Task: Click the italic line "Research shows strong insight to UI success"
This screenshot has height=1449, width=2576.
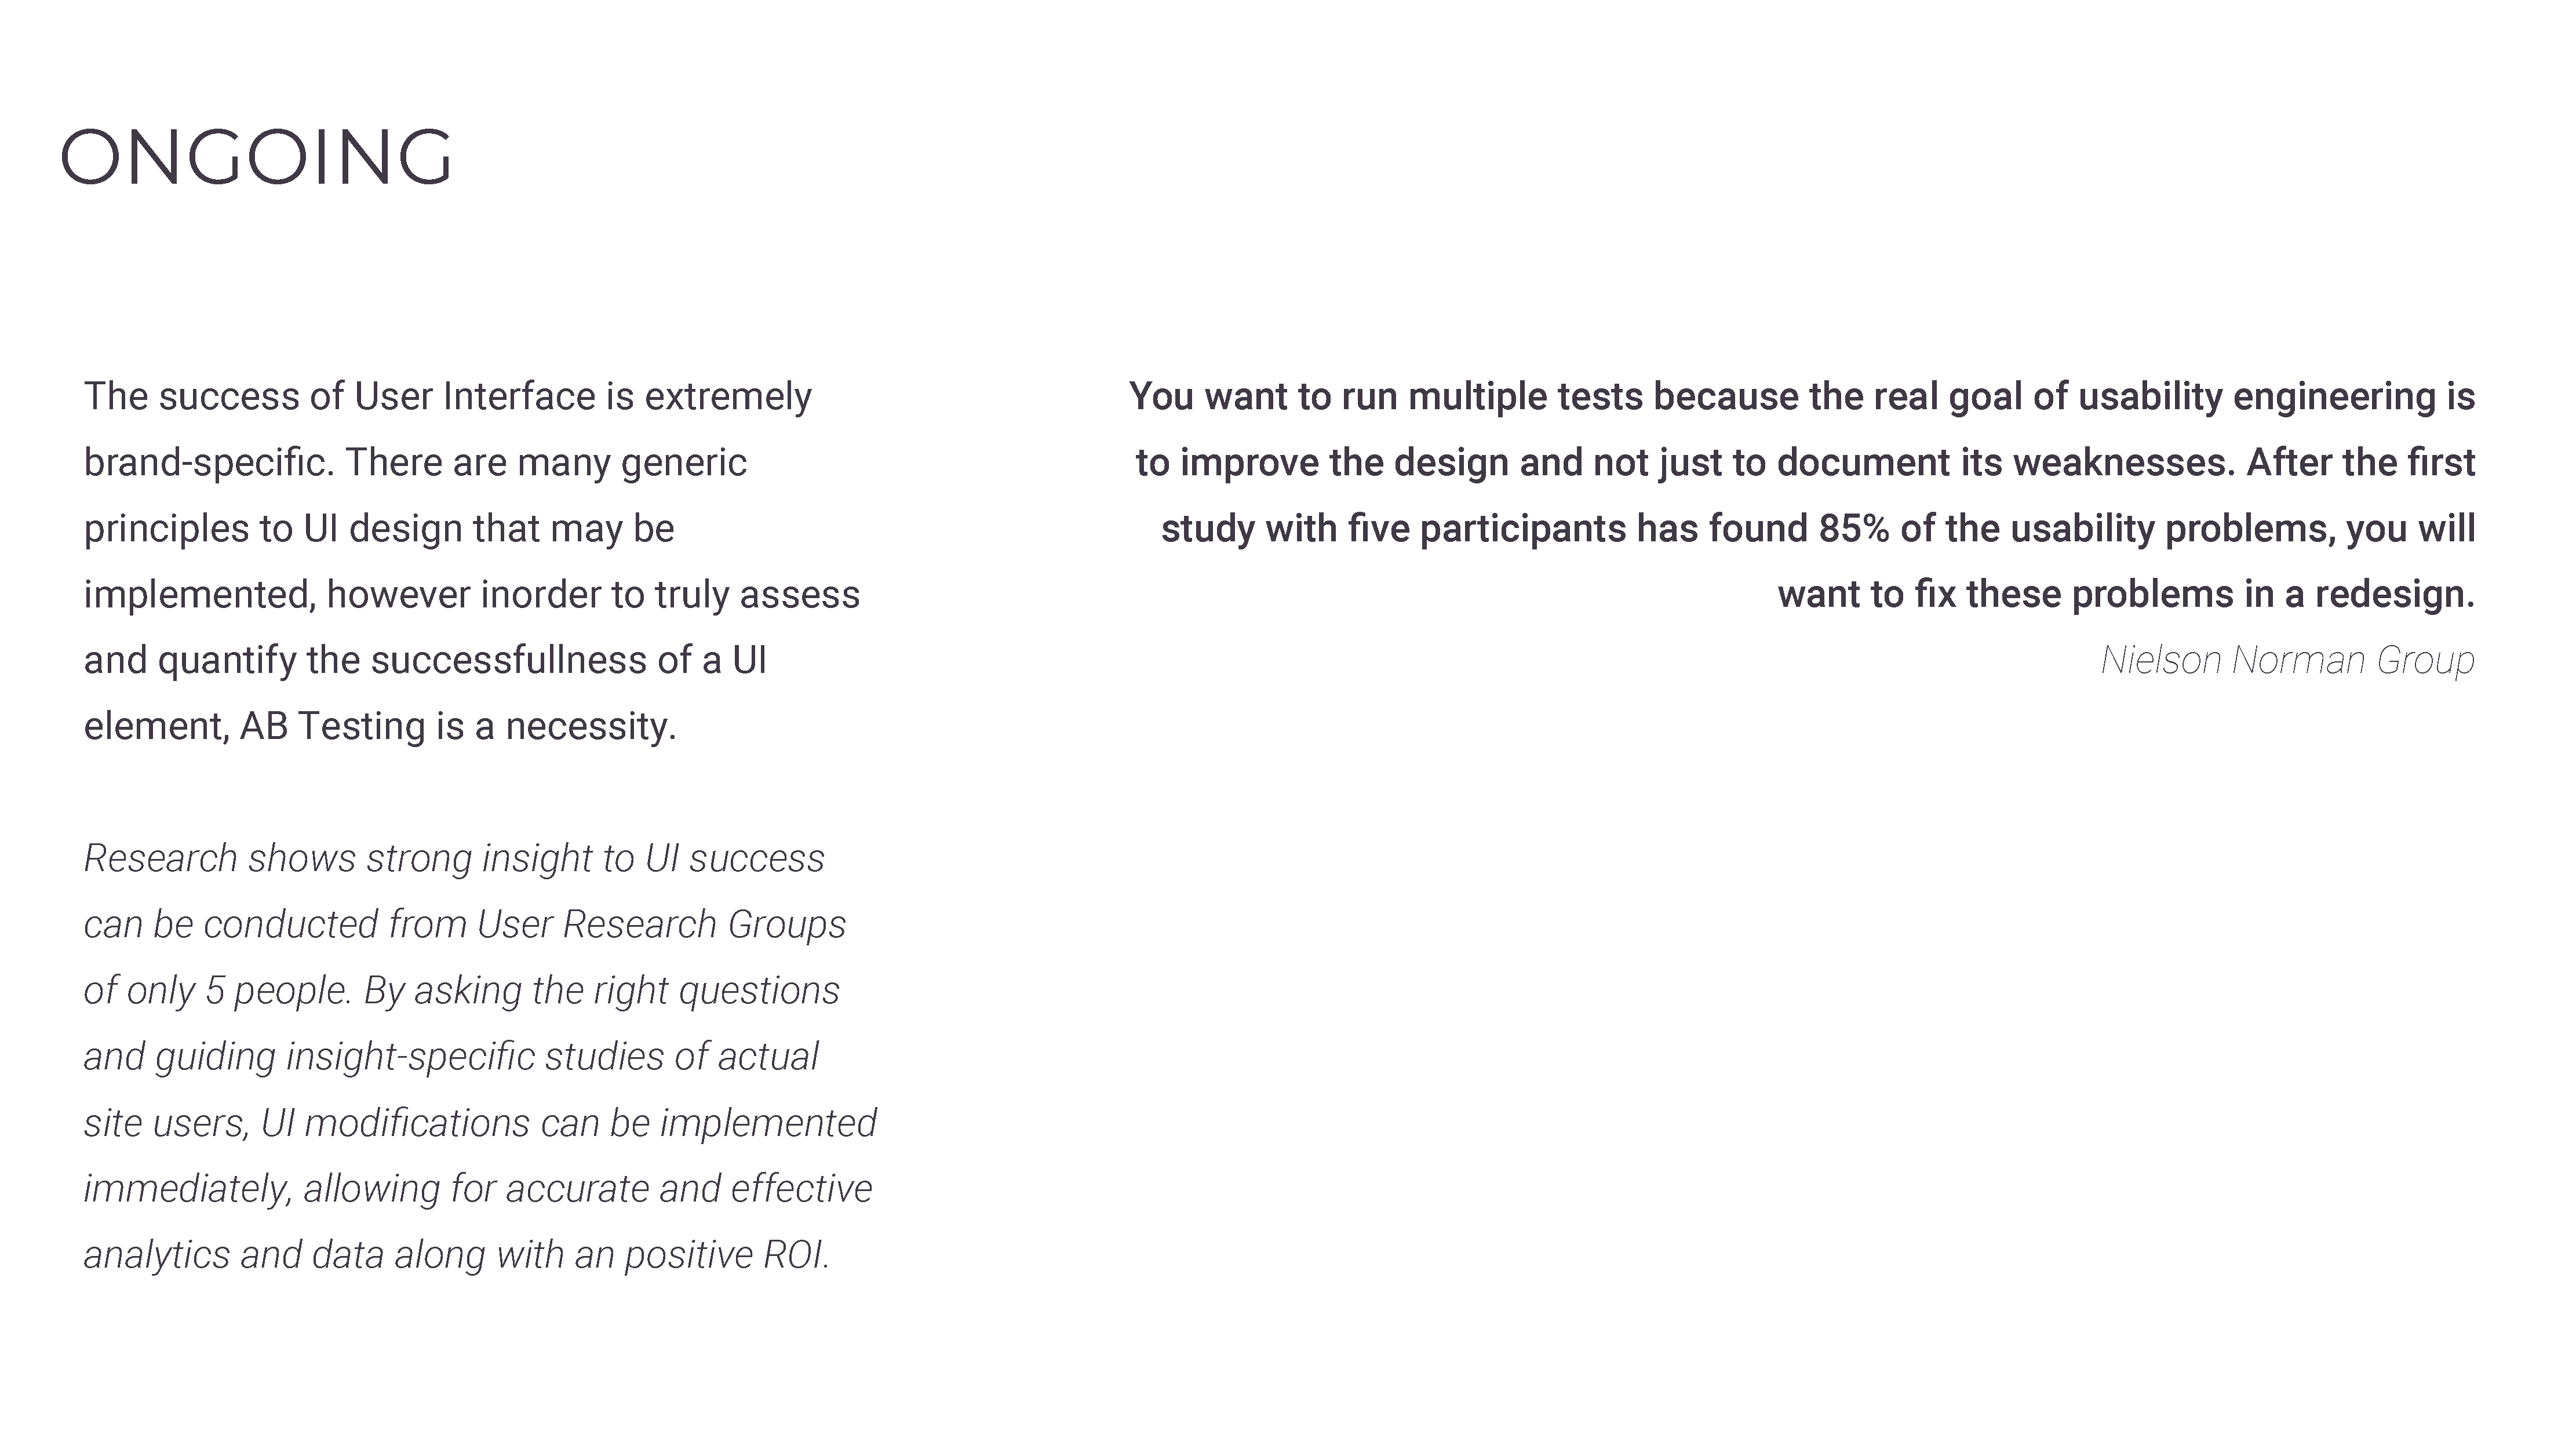Action: (x=454, y=859)
